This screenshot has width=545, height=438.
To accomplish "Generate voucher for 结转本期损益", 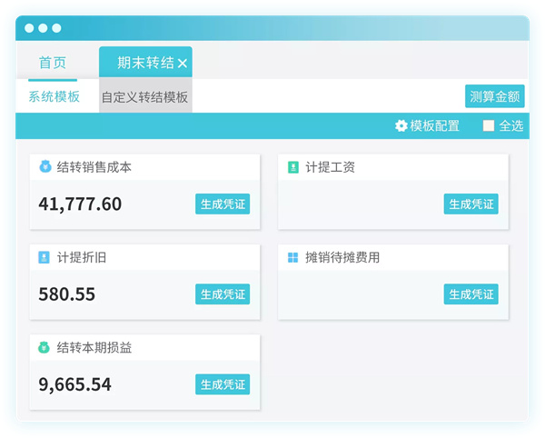I will [223, 384].
